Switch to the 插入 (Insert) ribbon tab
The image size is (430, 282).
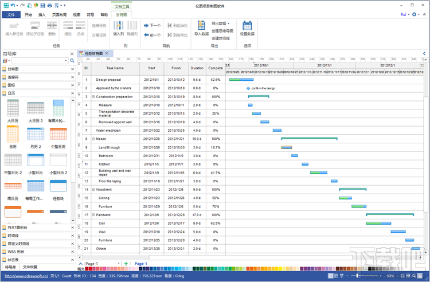point(42,15)
